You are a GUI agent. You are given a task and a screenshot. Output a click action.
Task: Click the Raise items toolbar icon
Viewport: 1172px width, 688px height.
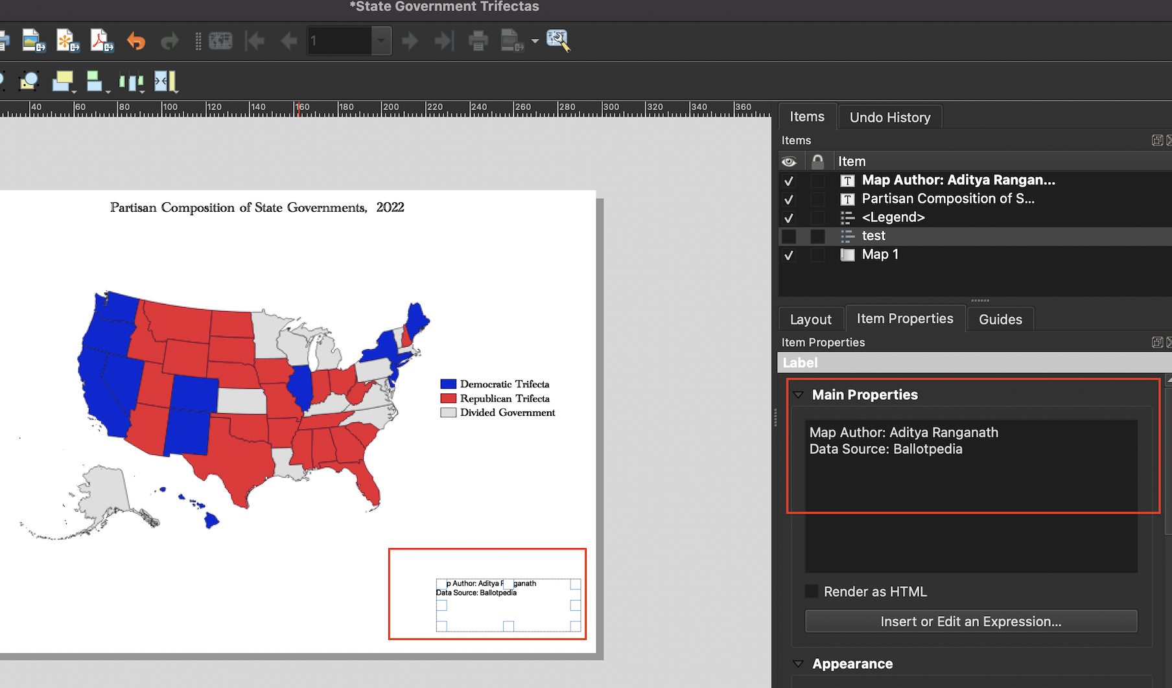click(x=64, y=82)
